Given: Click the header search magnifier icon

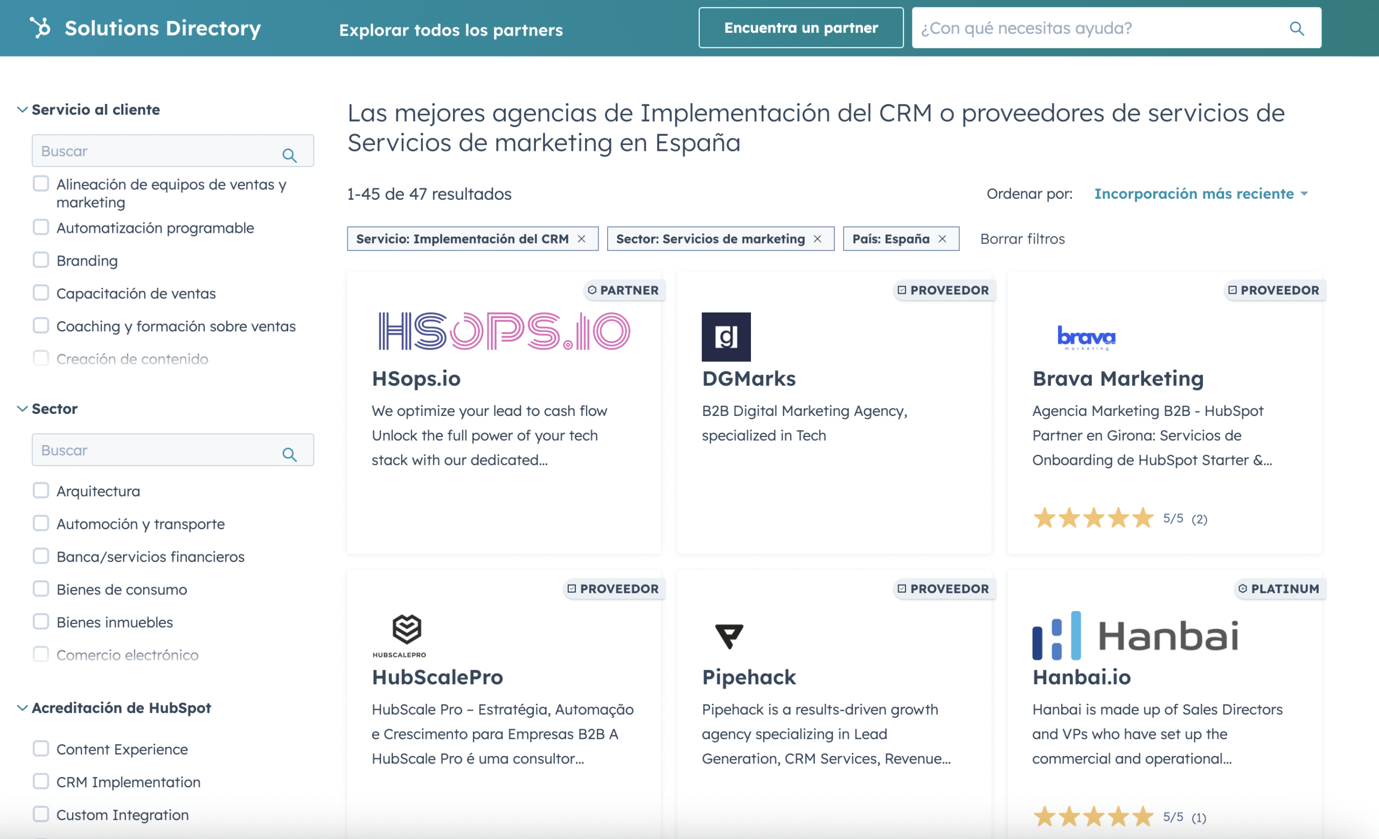Looking at the screenshot, I should pos(1296,28).
